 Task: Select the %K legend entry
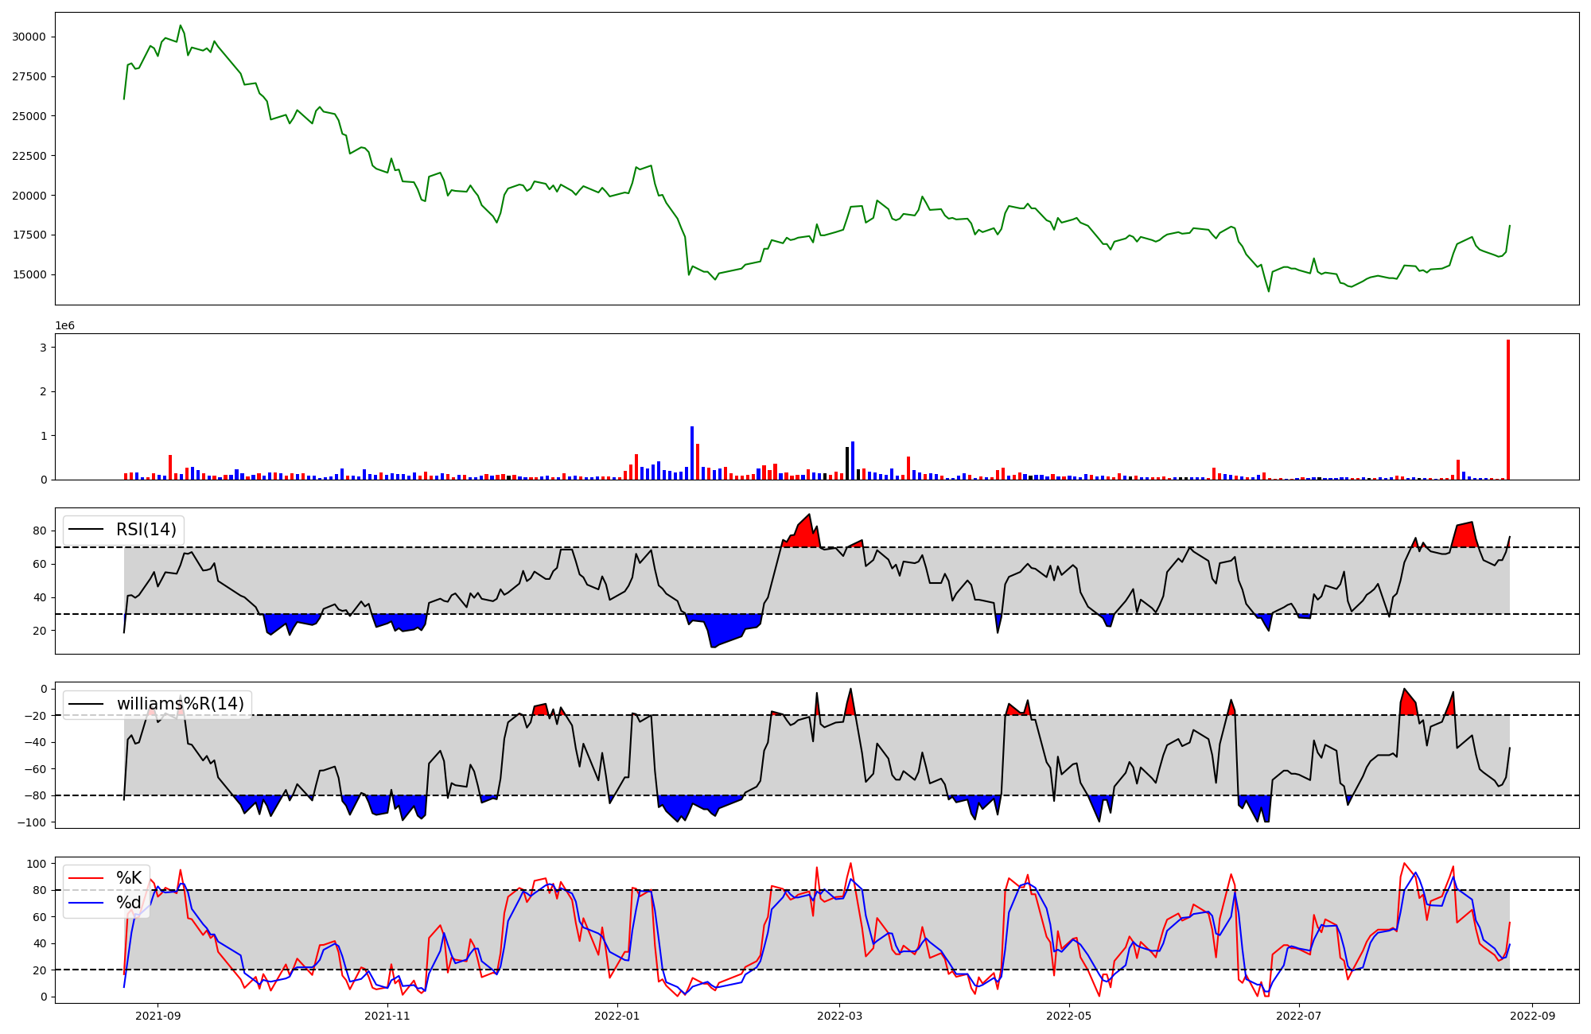pyautogui.click(x=129, y=878)
